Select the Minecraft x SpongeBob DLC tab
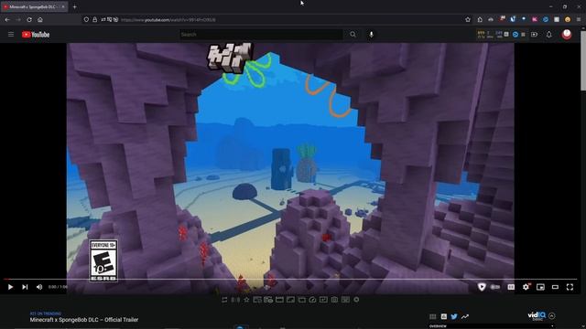The height and width of the screenshot is (329, 586). (35, 6)
